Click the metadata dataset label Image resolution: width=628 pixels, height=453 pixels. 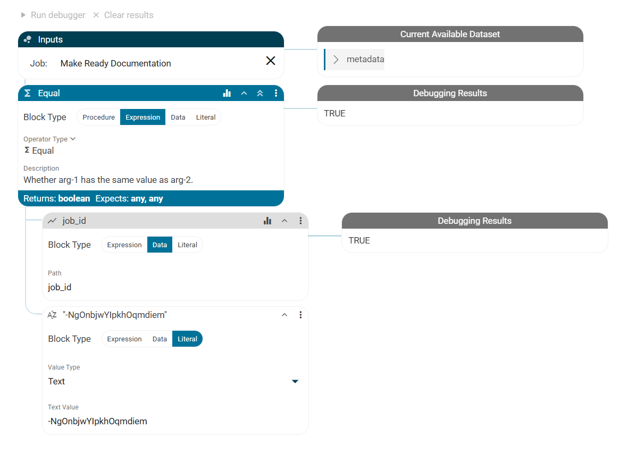365,59
